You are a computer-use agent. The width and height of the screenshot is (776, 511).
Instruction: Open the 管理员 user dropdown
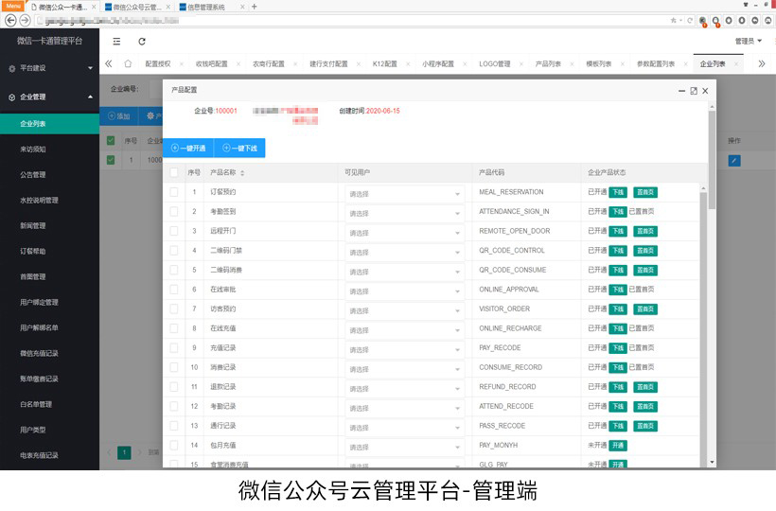748,41
